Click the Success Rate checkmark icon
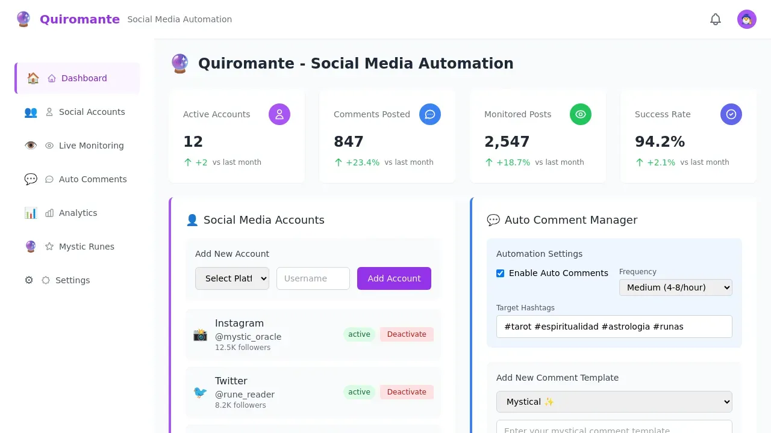This screenshot has height=433, width=771. coord(731,114)
